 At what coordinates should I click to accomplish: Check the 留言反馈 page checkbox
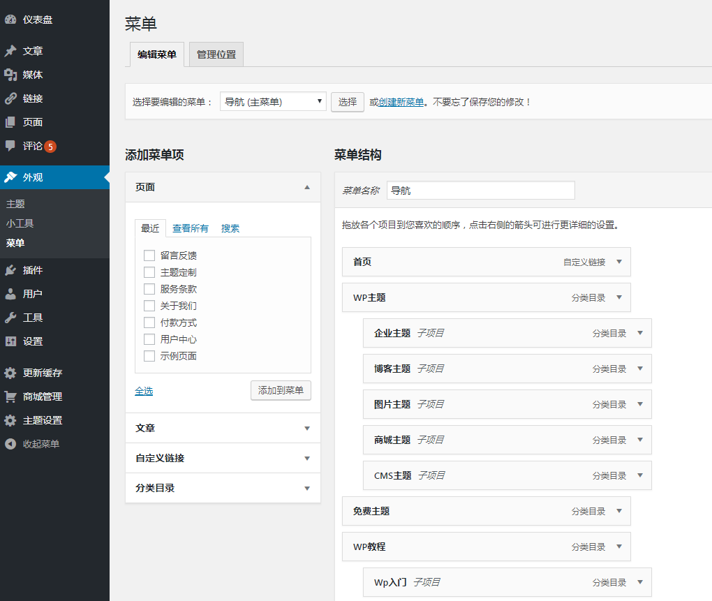click(149, 255)
